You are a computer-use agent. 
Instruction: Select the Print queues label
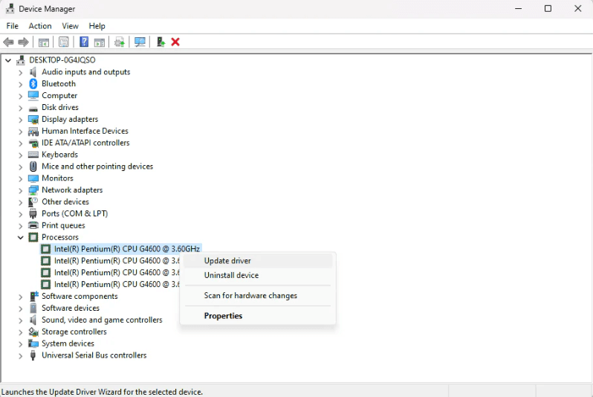click(x=63, y=225)
